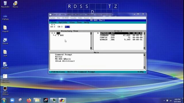
Task: Click Directory Tree scrollbar down arrow
Action: click(91, 48)
